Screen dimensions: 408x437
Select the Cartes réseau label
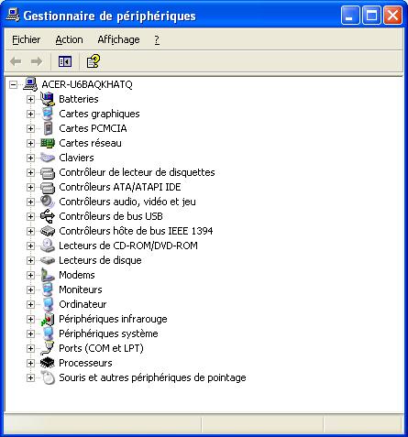pyautogui.click(x=90, y=143)
